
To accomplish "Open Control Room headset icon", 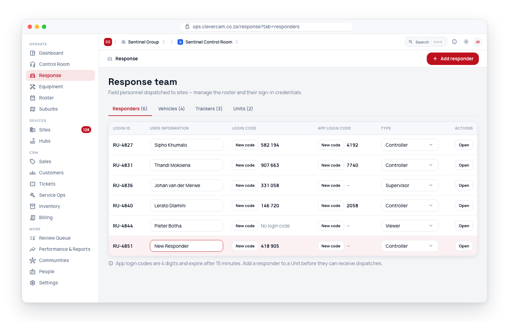I will pos(33,64).
